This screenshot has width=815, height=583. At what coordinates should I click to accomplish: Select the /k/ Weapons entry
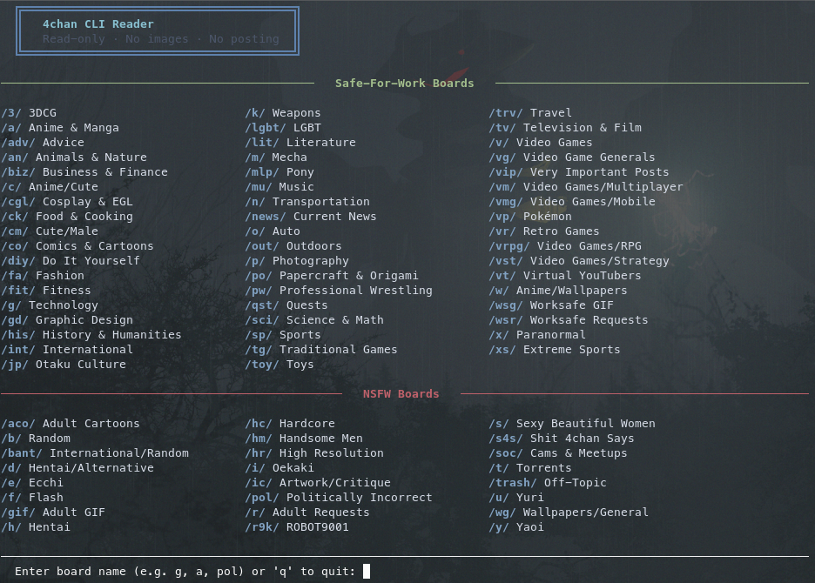click(x=283, y=113)
